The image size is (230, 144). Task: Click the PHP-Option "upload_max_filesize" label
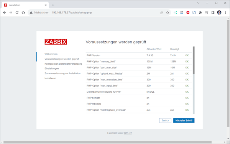(x=105, y=74)
